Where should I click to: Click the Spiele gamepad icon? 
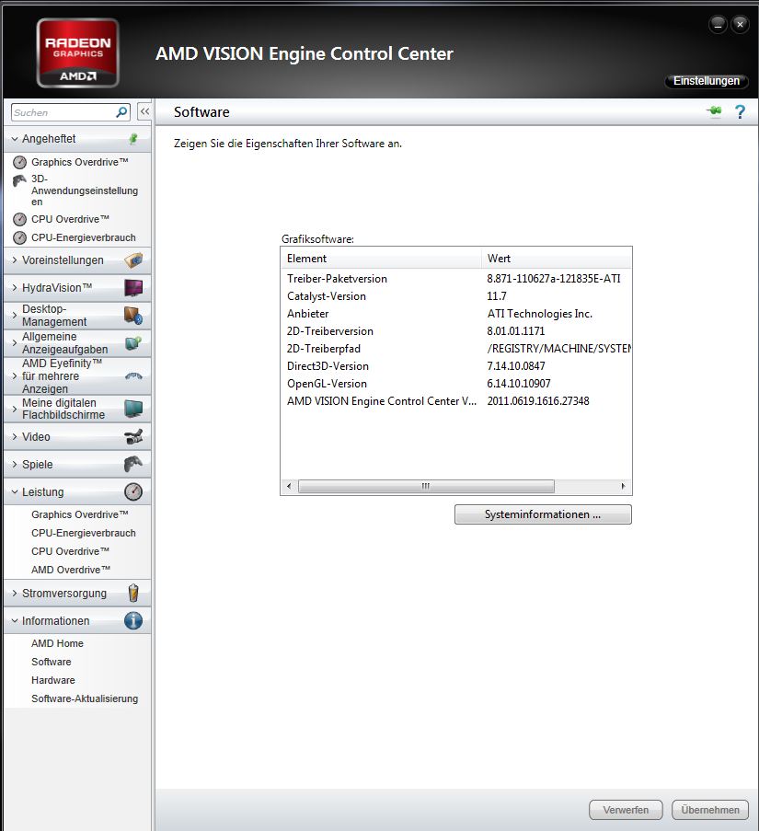pos(133,464)
